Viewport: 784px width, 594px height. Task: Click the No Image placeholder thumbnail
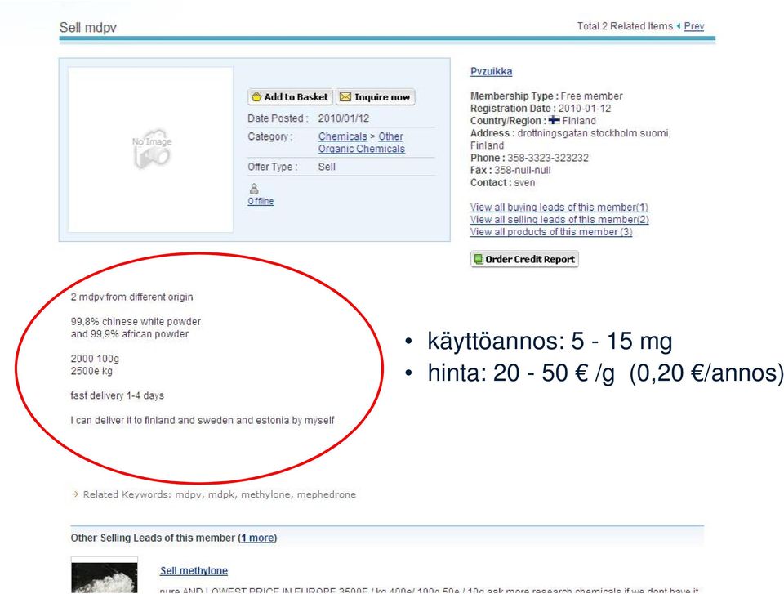click(151, 150)
